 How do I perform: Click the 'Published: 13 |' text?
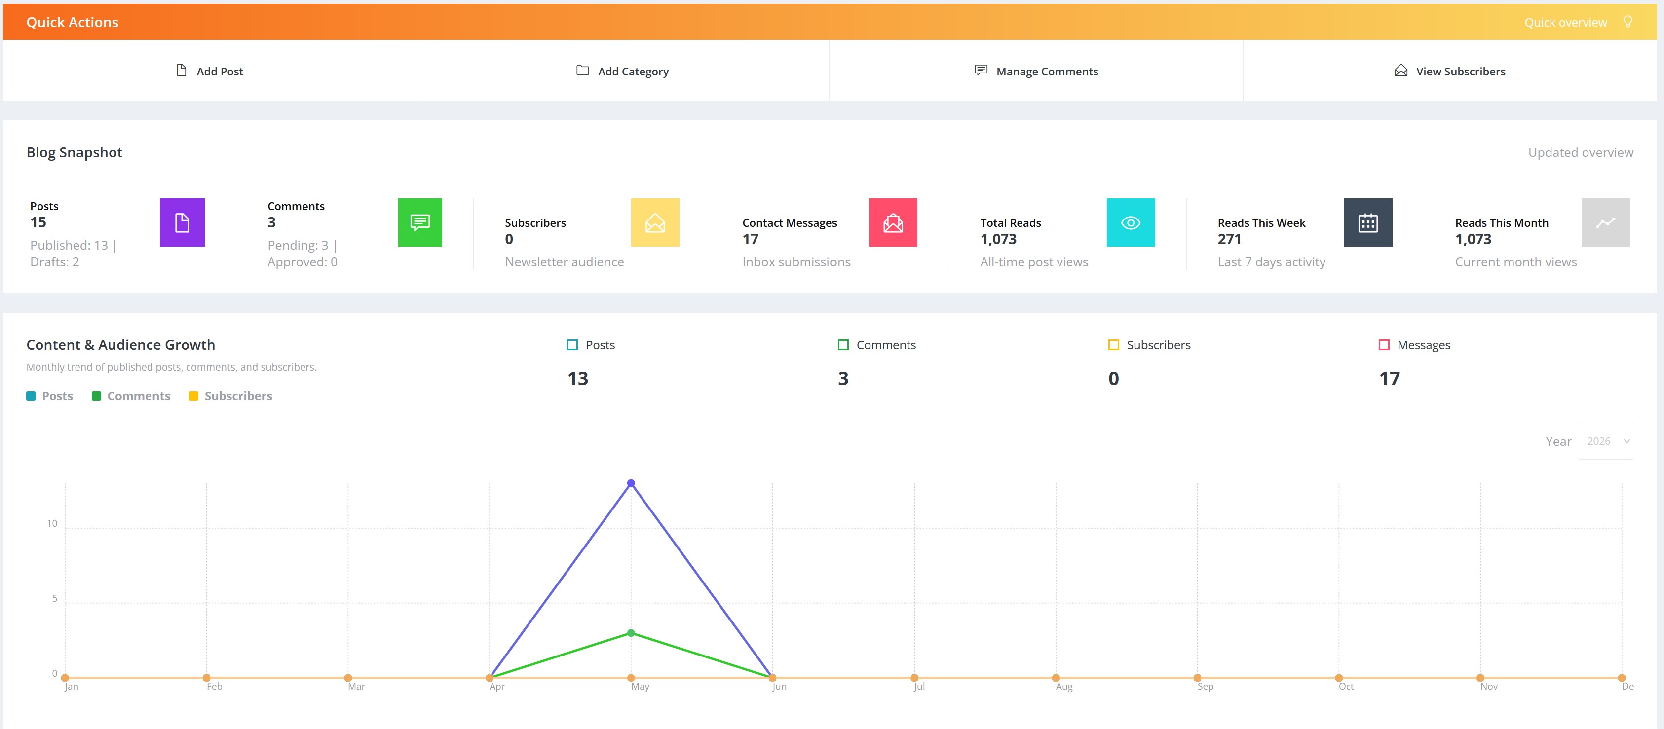point(74,245)
